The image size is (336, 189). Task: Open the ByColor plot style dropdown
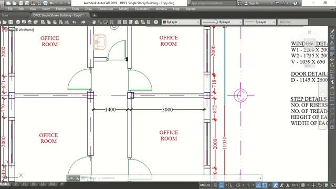[292, 22]
